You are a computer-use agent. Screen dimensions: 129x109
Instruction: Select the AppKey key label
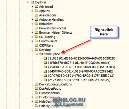(x=44, y=11)
